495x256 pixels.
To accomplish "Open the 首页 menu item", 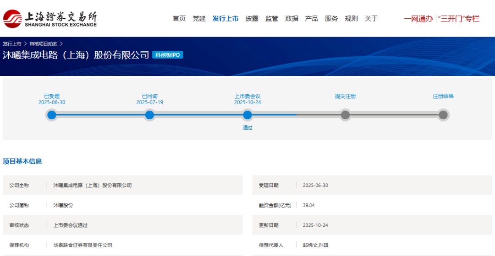I will (x=179, y=19).
